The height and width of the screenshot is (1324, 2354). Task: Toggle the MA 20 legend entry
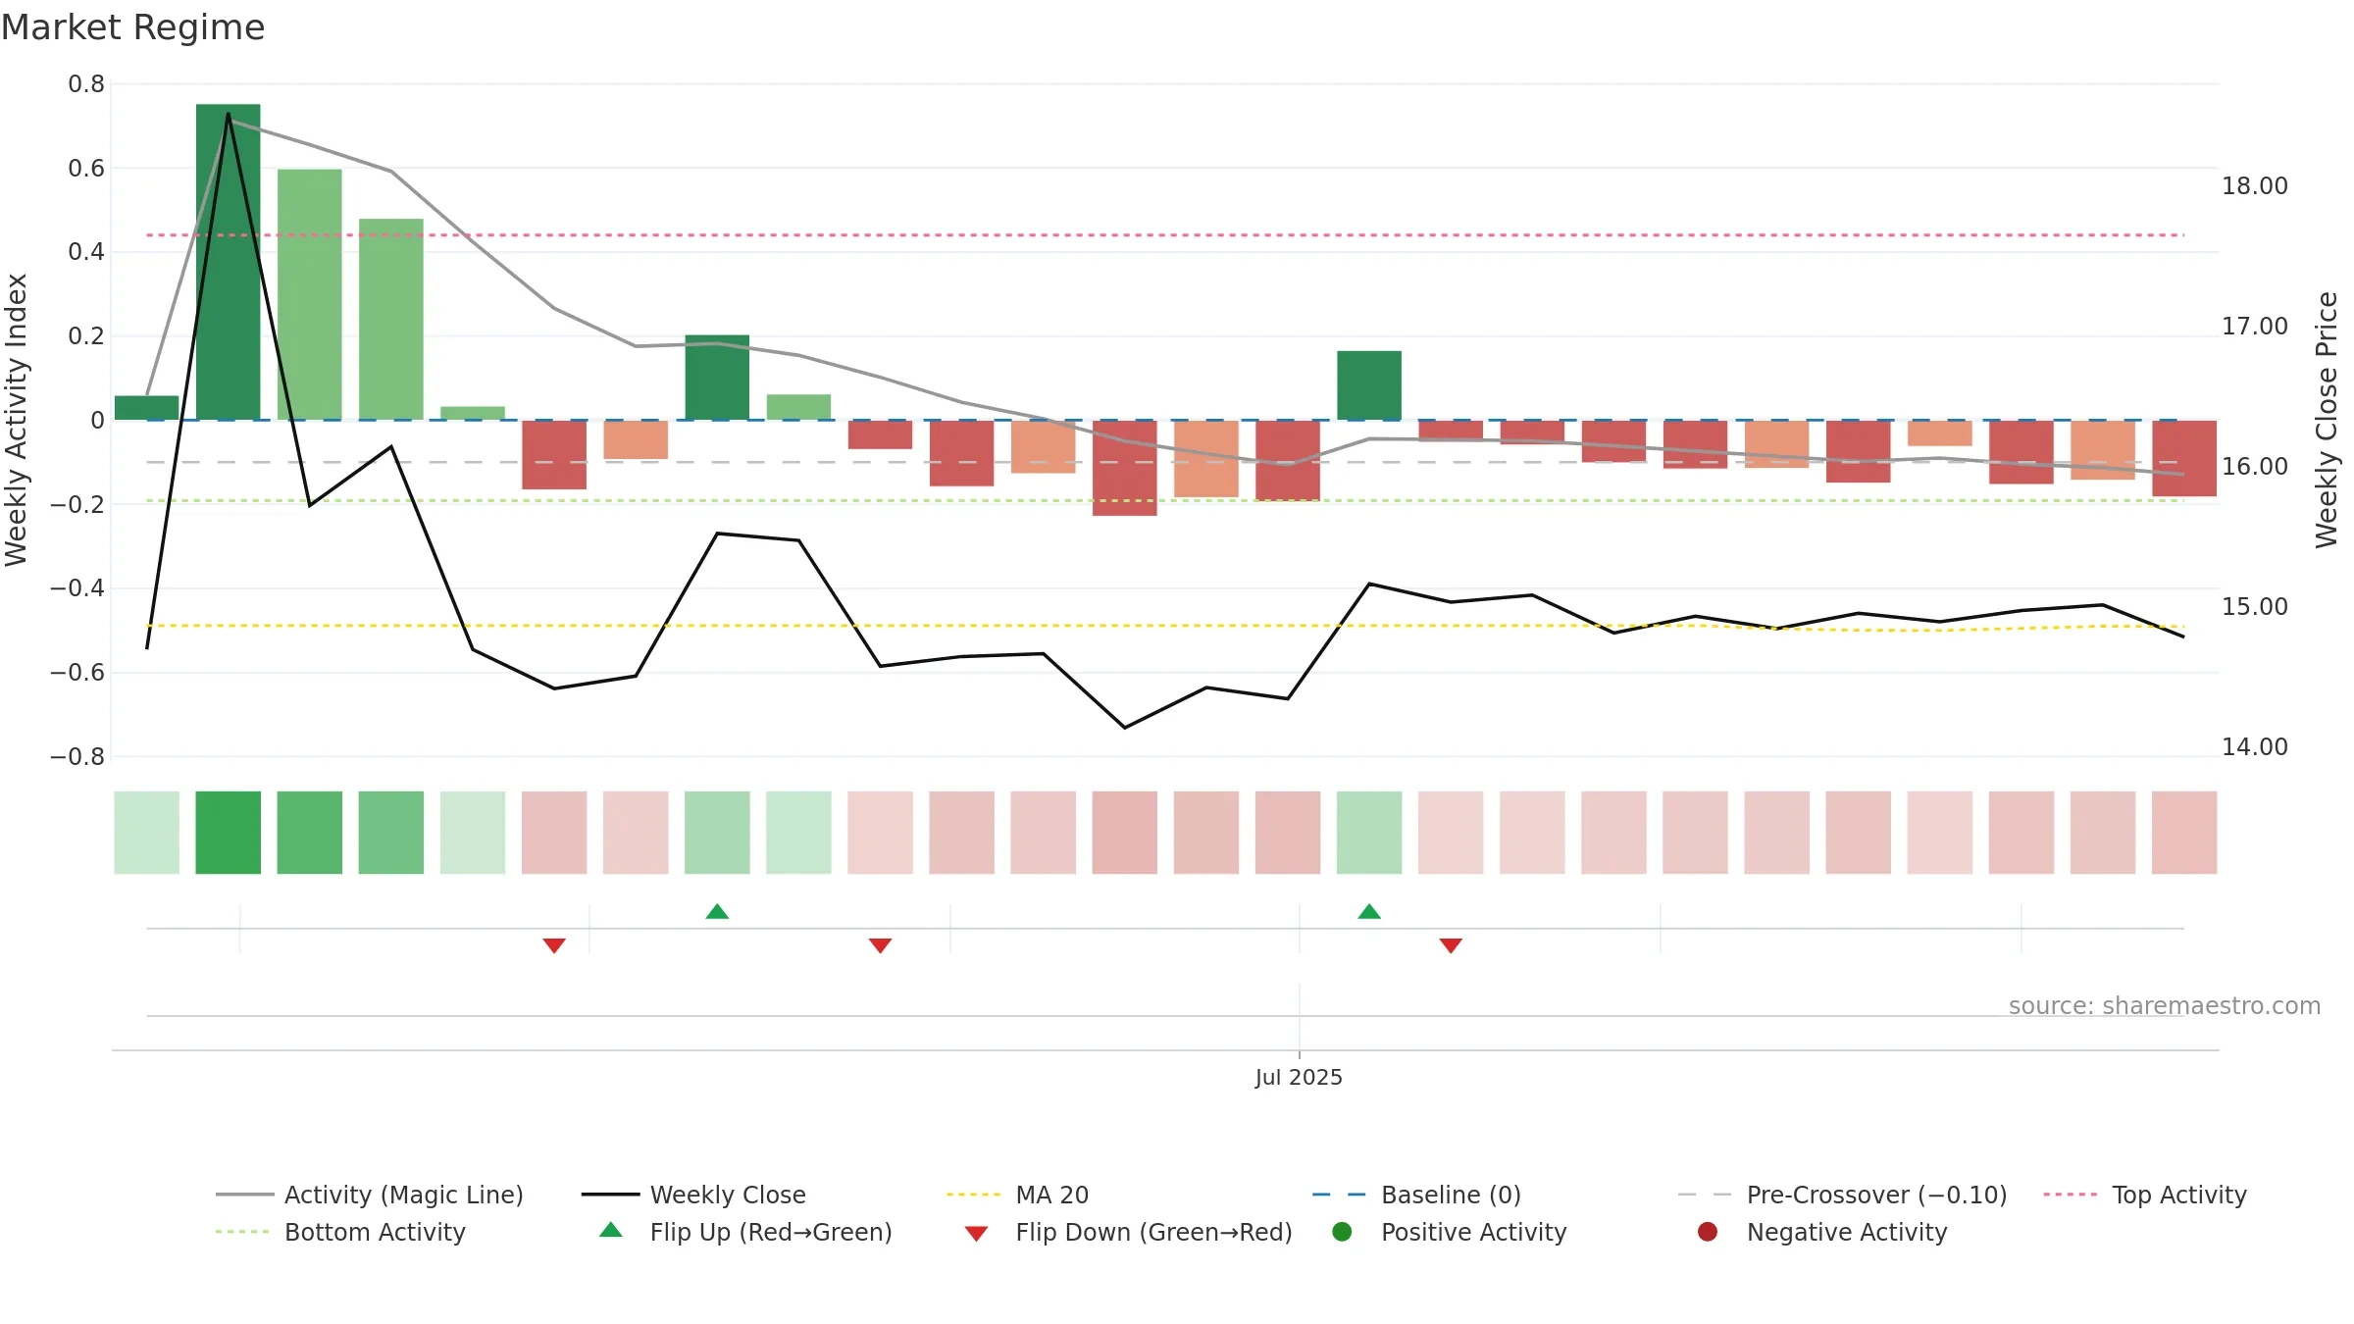point(1017,1195)
